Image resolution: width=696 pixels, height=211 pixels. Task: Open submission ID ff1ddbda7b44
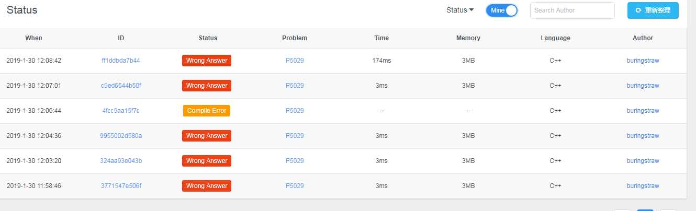tap(121, 61)
